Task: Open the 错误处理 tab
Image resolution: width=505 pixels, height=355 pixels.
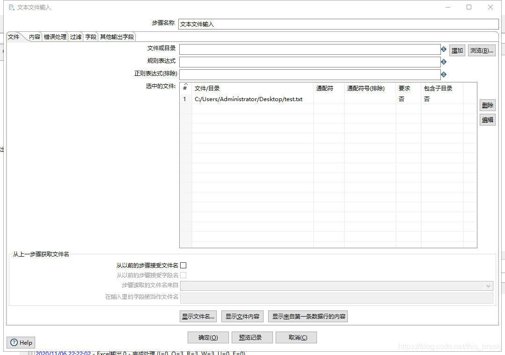Action: (54, 37)
